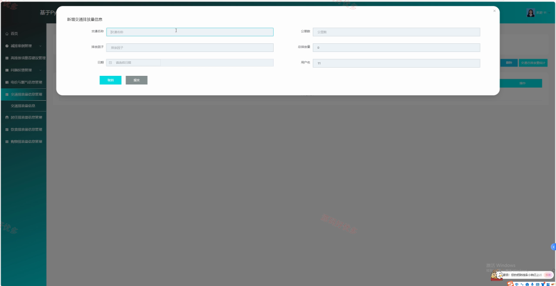Click the blue side-panel arrow at right edge

pos(553,247)
